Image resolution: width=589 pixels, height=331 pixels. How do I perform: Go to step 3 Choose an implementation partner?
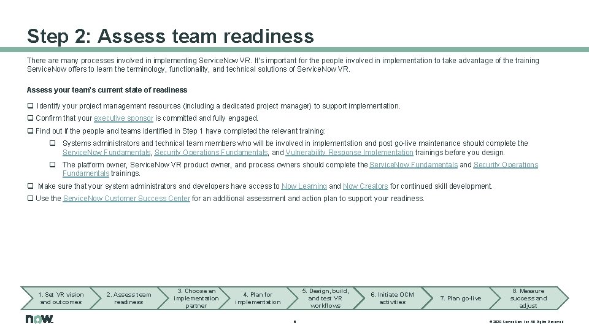196,298
